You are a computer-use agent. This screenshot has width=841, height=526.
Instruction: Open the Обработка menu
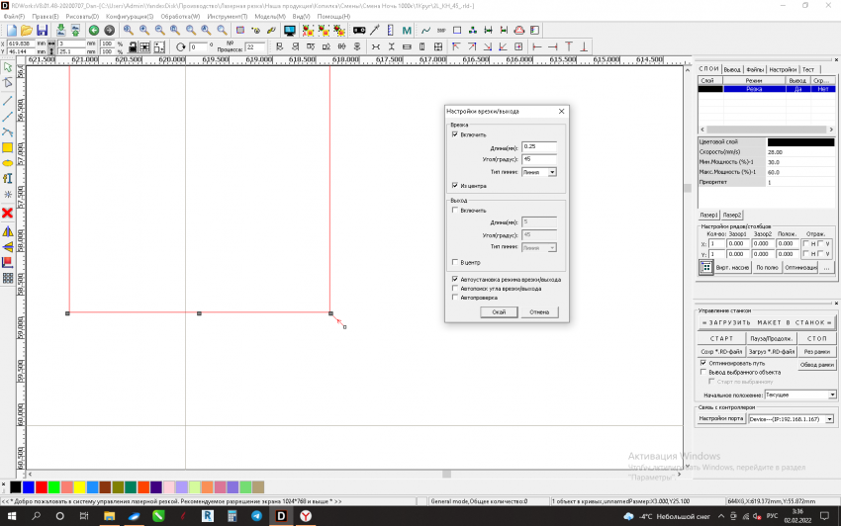180,17
